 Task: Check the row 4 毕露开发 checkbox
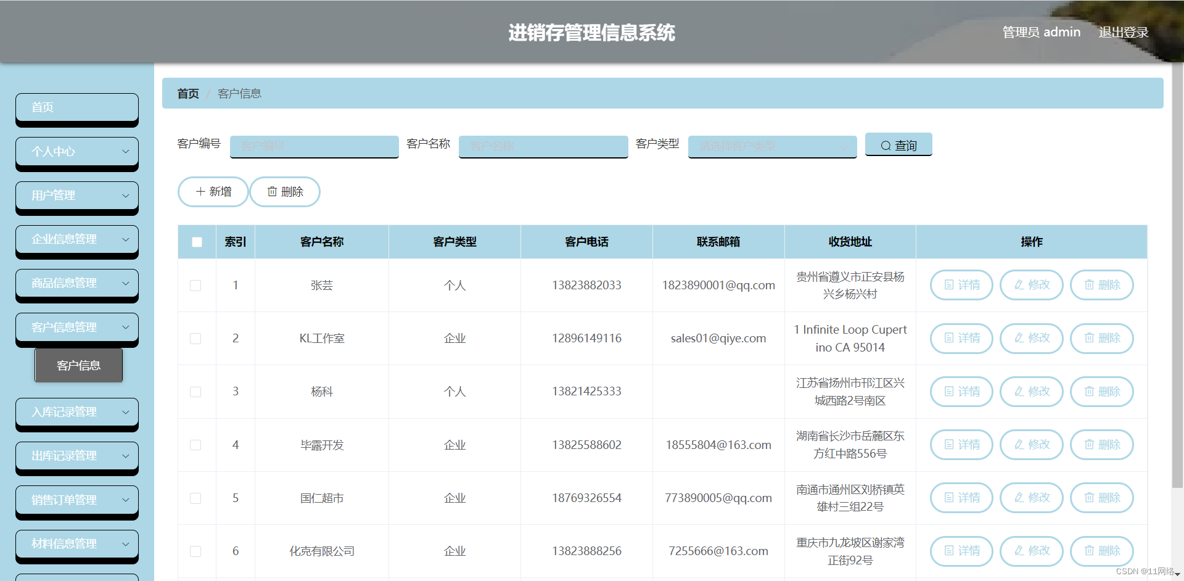coord(195,445)
